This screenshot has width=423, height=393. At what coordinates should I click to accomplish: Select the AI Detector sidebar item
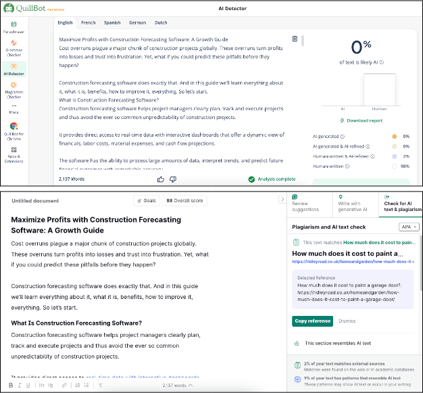point(14,69)
